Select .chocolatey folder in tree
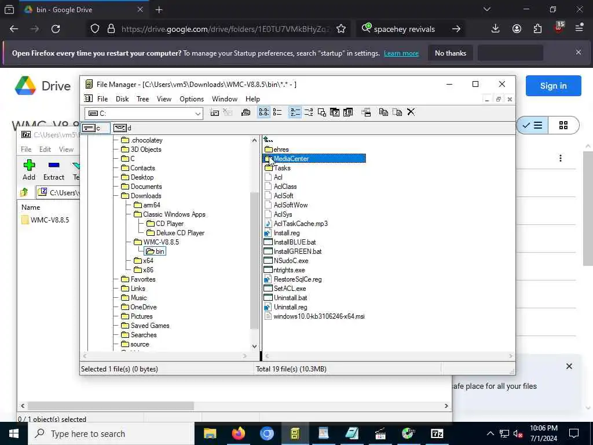The width and height of the screenshot is (593, 445). pos(142,140)
